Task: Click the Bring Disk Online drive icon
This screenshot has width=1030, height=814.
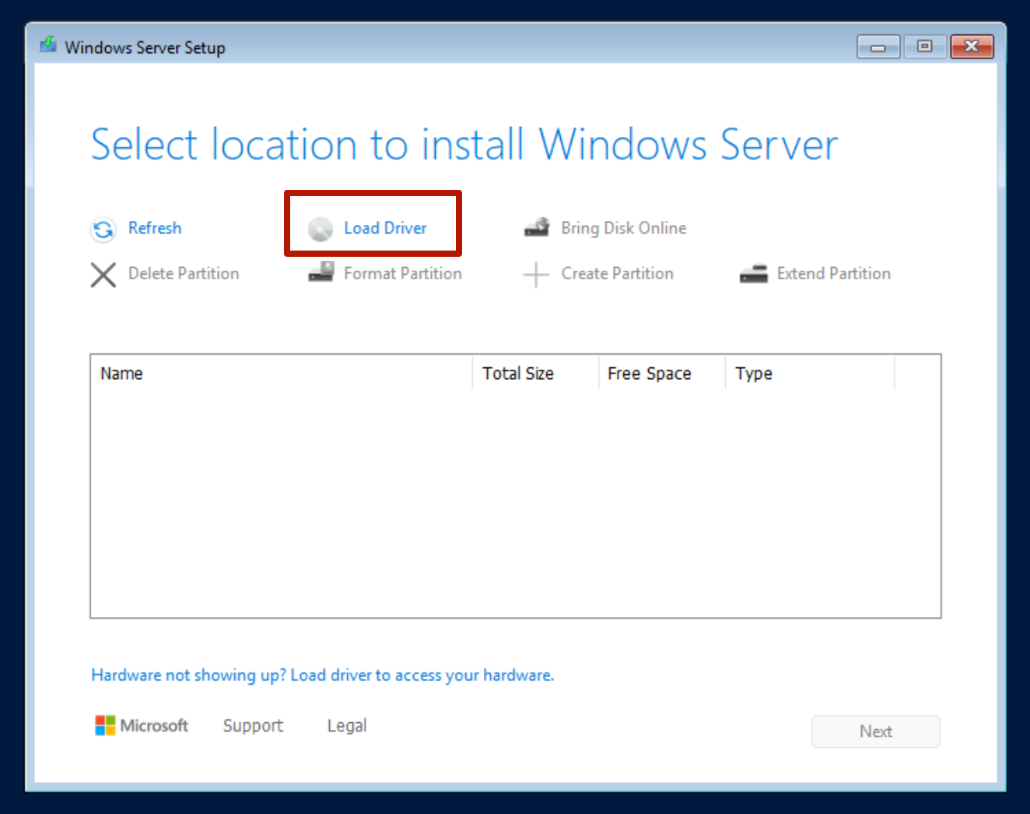Action: coord(537,227)
